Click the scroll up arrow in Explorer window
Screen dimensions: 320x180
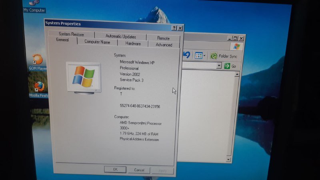[237, 74]
